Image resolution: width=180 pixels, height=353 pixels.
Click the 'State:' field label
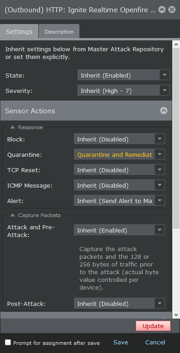[x=15, y=75]
